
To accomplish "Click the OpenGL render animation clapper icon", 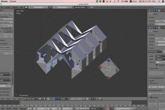I will coord(102,99).
